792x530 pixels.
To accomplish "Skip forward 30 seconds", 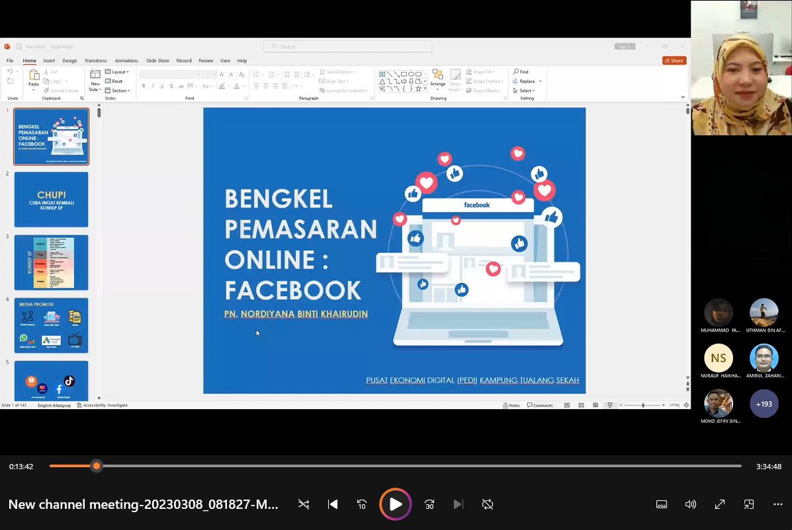I will pyautogui.click(x=429, y=504).
